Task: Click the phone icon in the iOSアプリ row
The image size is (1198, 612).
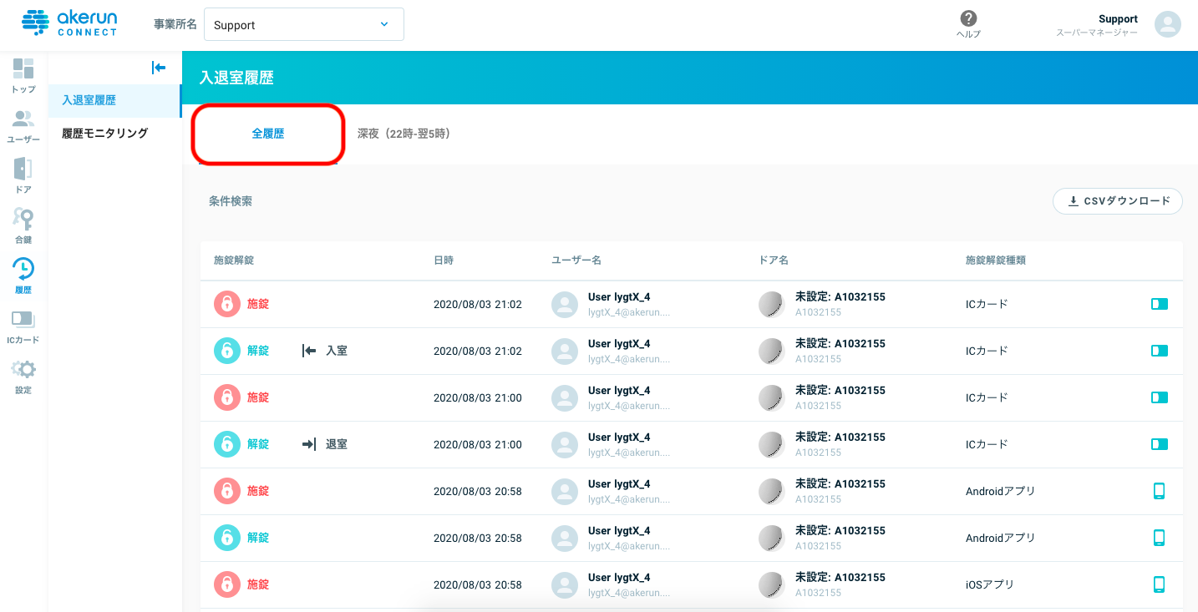Action: tap(1159, 584)
